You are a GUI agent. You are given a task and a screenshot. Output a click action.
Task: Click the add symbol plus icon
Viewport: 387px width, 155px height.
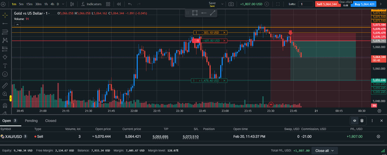point(3,4)
